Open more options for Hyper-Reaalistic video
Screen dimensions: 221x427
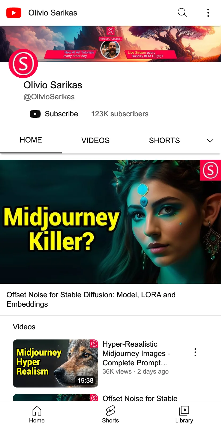(x=195, y=352)
